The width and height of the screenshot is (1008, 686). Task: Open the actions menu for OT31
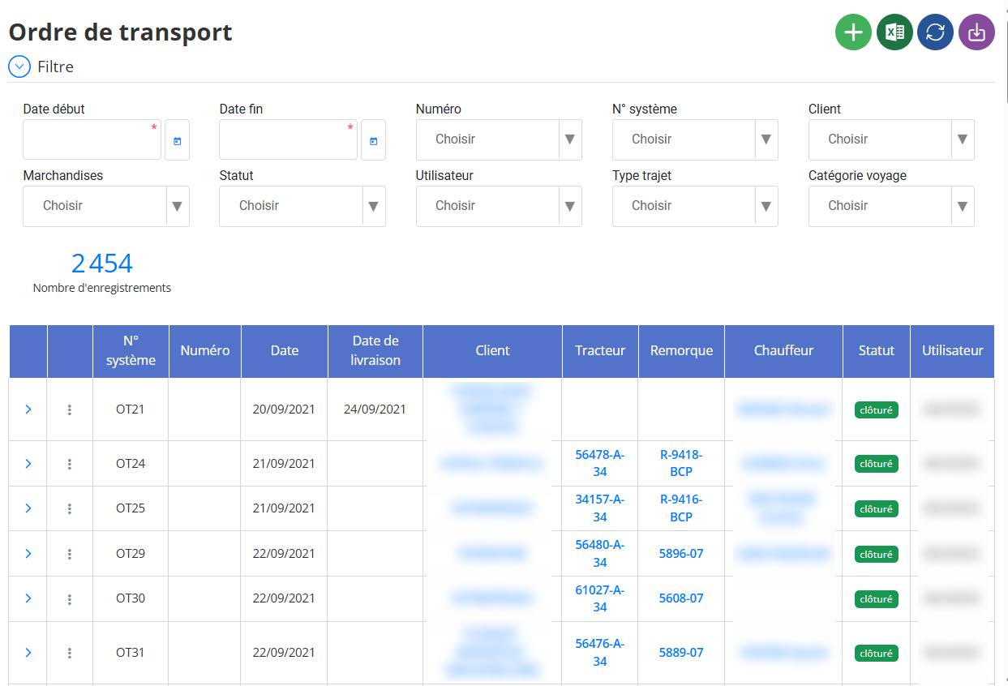point(70,653)
